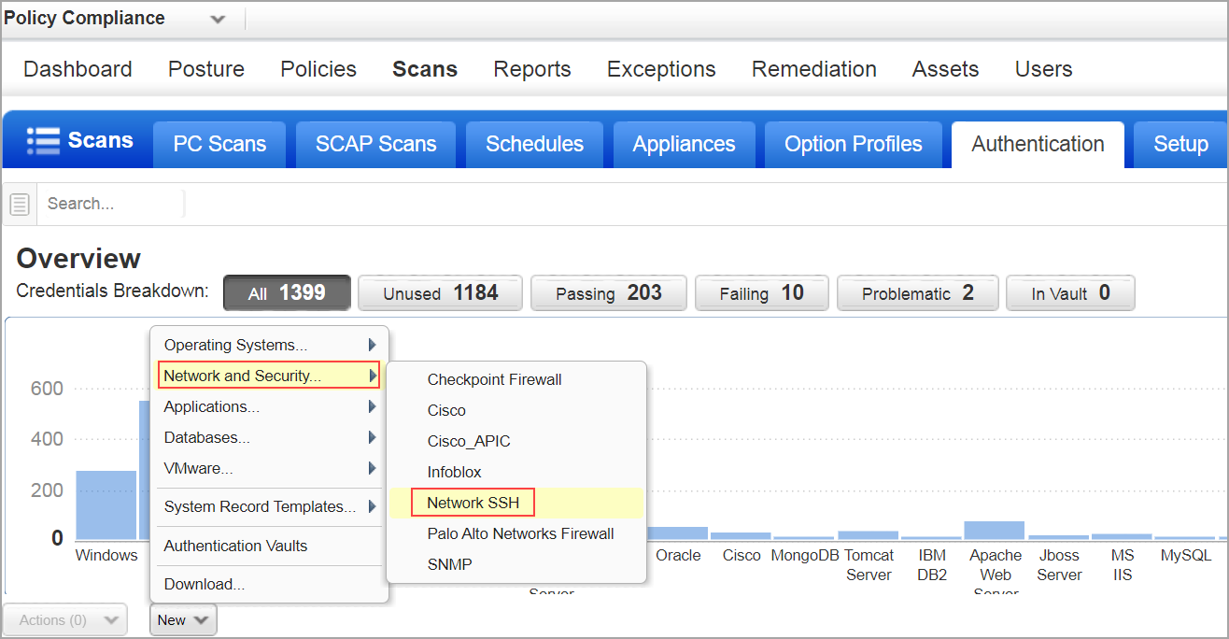Show Passing 203 credentials

point(608,293)
